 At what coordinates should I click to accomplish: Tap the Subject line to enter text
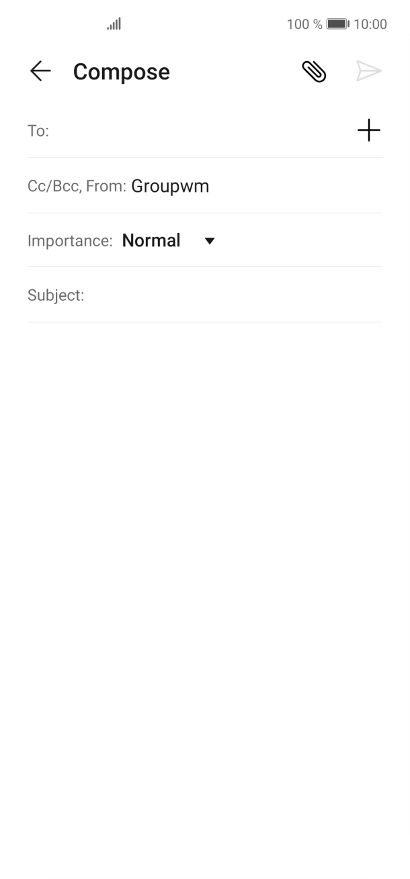tap(168, 295)
